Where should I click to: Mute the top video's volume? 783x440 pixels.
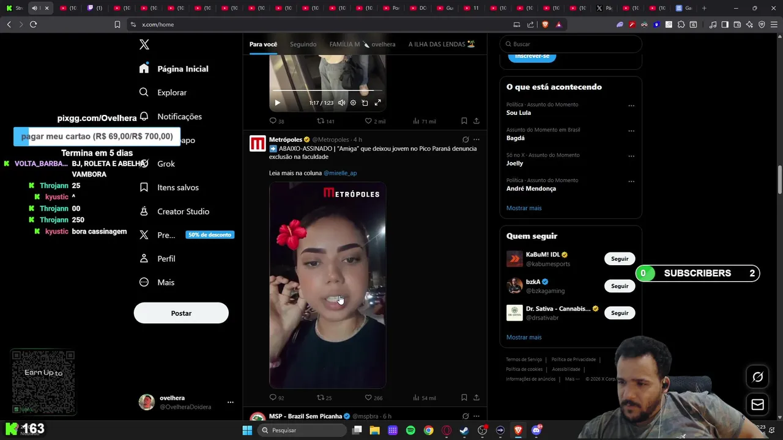341,103
